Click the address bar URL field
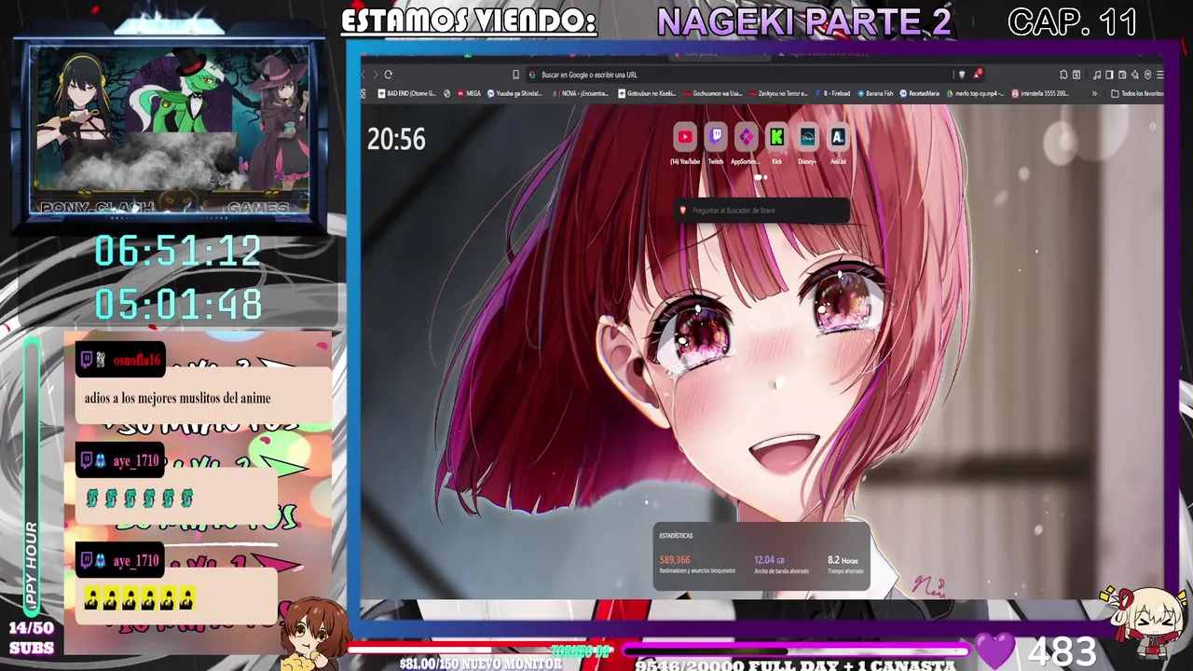The height and width of the screenshot is (671, 1193). point(741,75)
